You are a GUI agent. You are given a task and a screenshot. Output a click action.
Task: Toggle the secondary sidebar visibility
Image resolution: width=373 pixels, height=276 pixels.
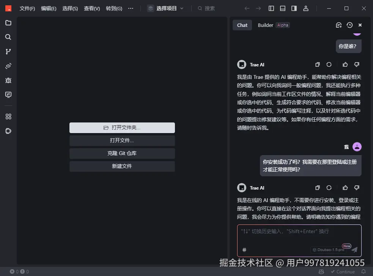tap(294, 8)
